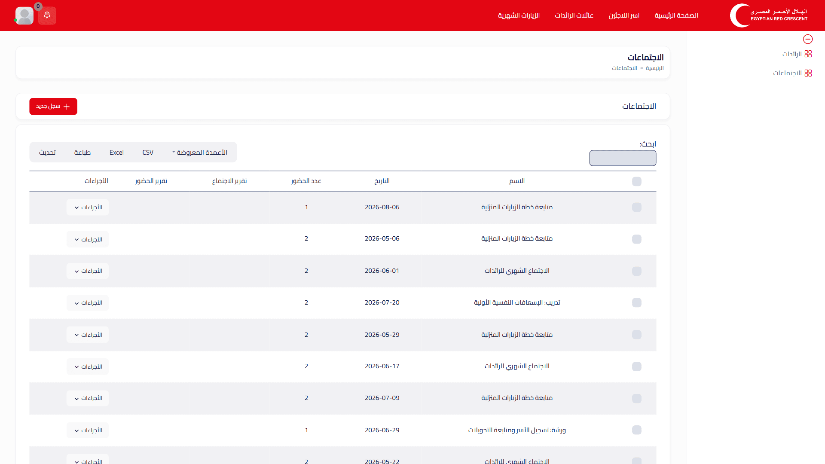The height and width of the screenshot is (464, 825).
Task: Open the الأجراءات dropdown for the 2026-06-17 row
Action: (x=88, y=366)
